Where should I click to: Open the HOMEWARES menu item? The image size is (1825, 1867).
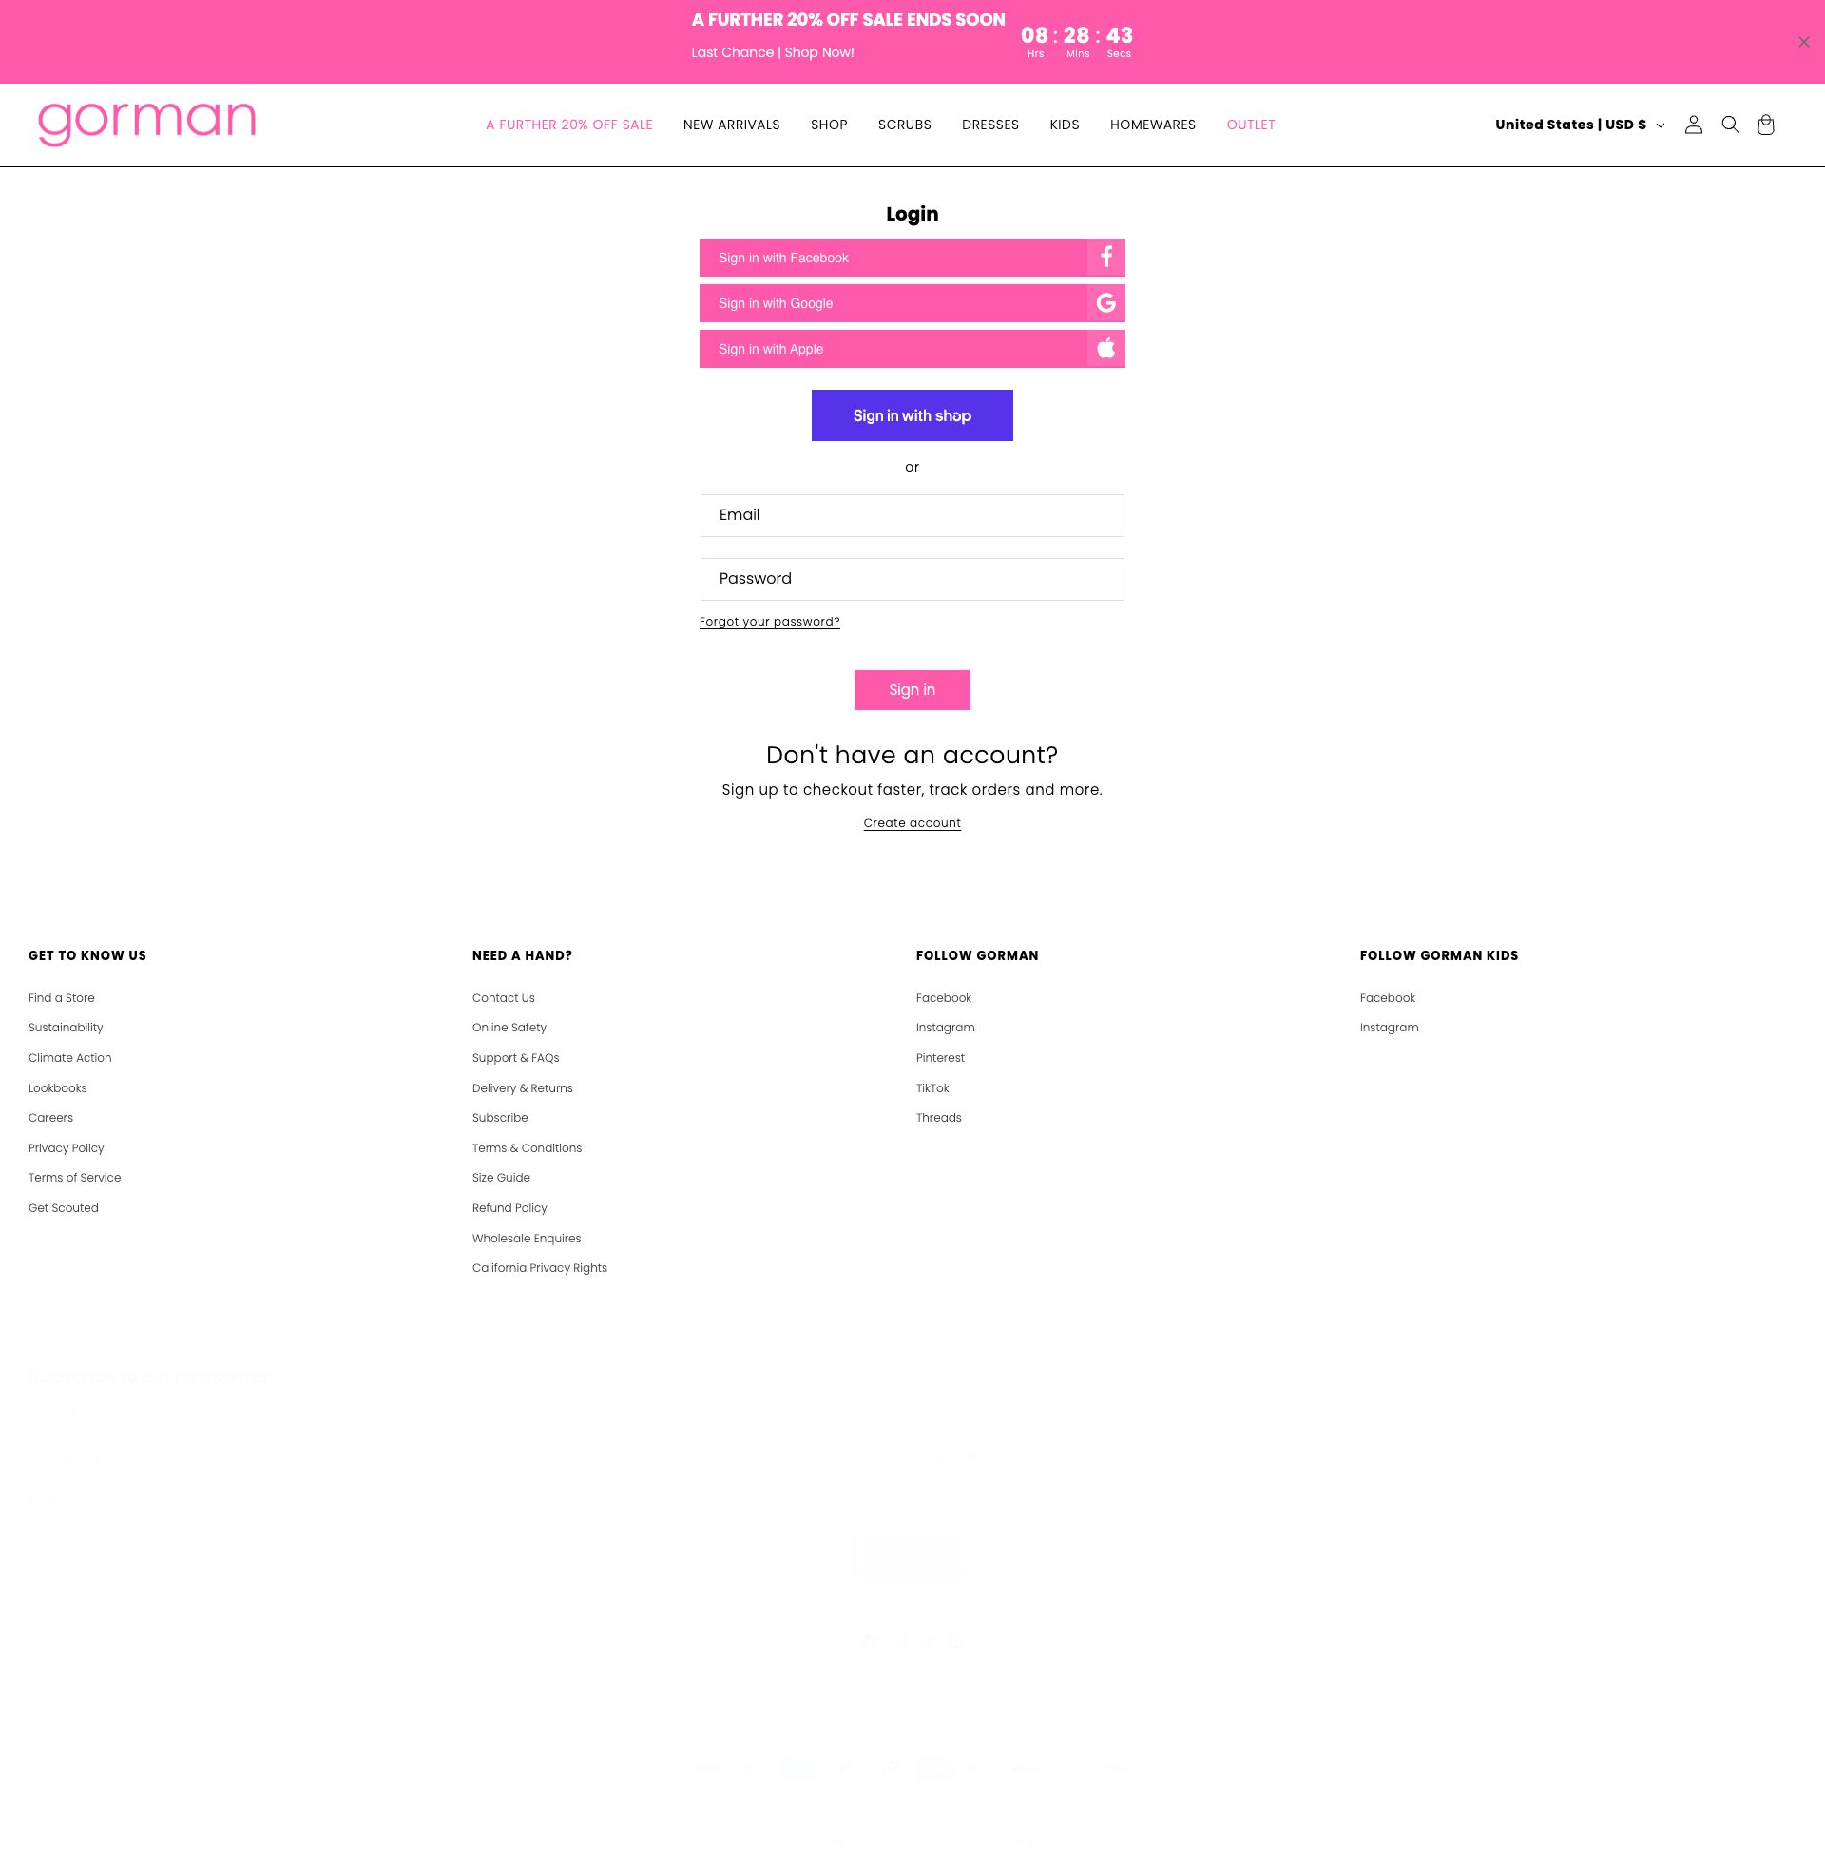(x=1152, y=125)
